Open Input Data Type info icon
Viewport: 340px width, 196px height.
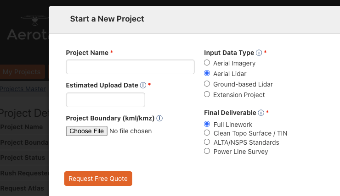pyautogui.click(x=259, y=53)
